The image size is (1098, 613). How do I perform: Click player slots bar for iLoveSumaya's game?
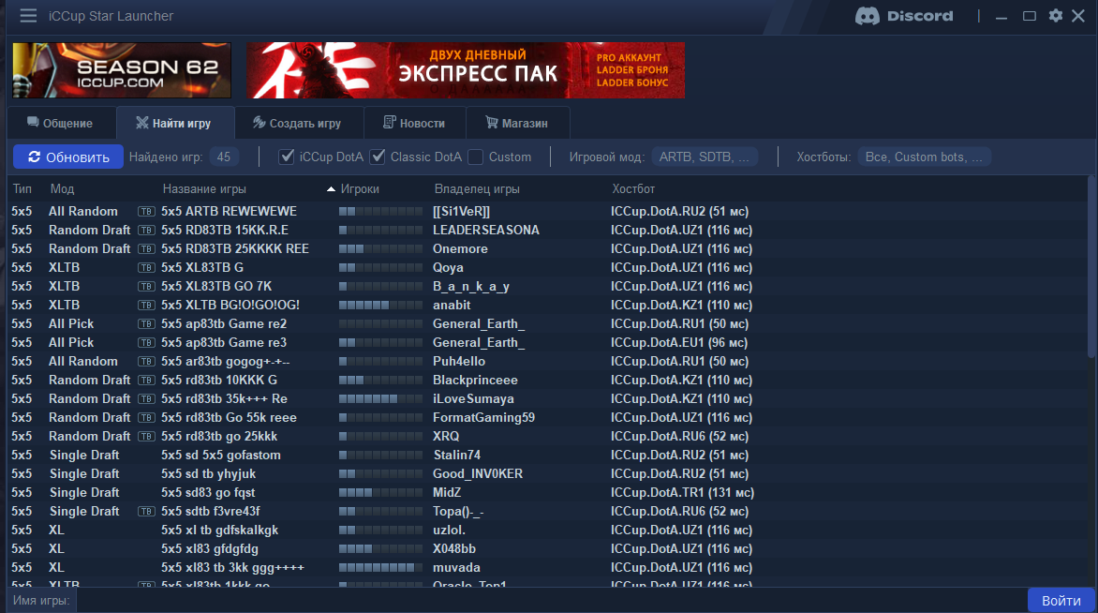click(381, 399)
